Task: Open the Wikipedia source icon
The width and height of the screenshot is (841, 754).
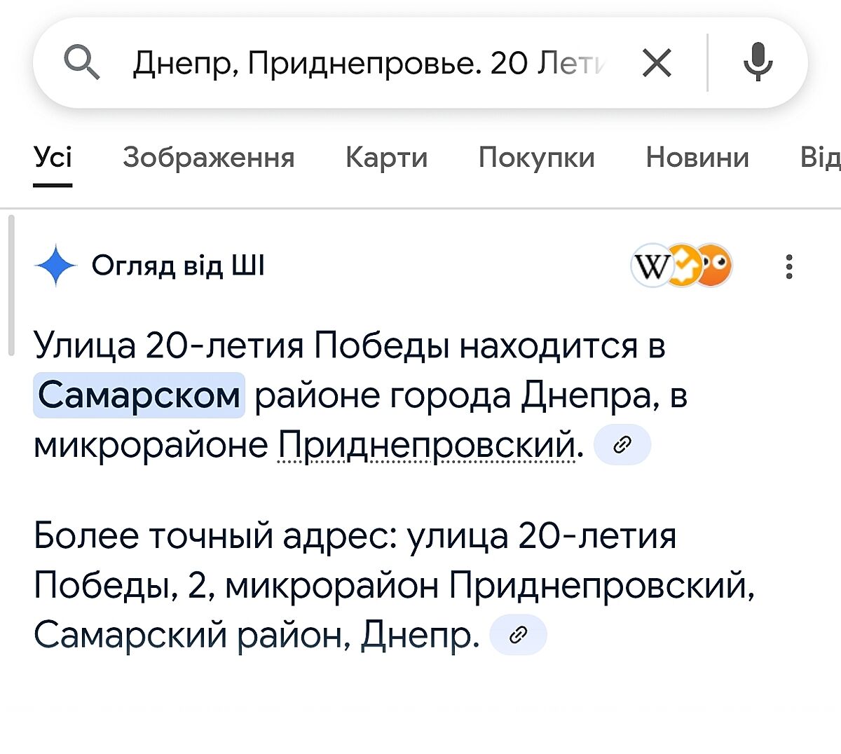Action: coord(651,266)
